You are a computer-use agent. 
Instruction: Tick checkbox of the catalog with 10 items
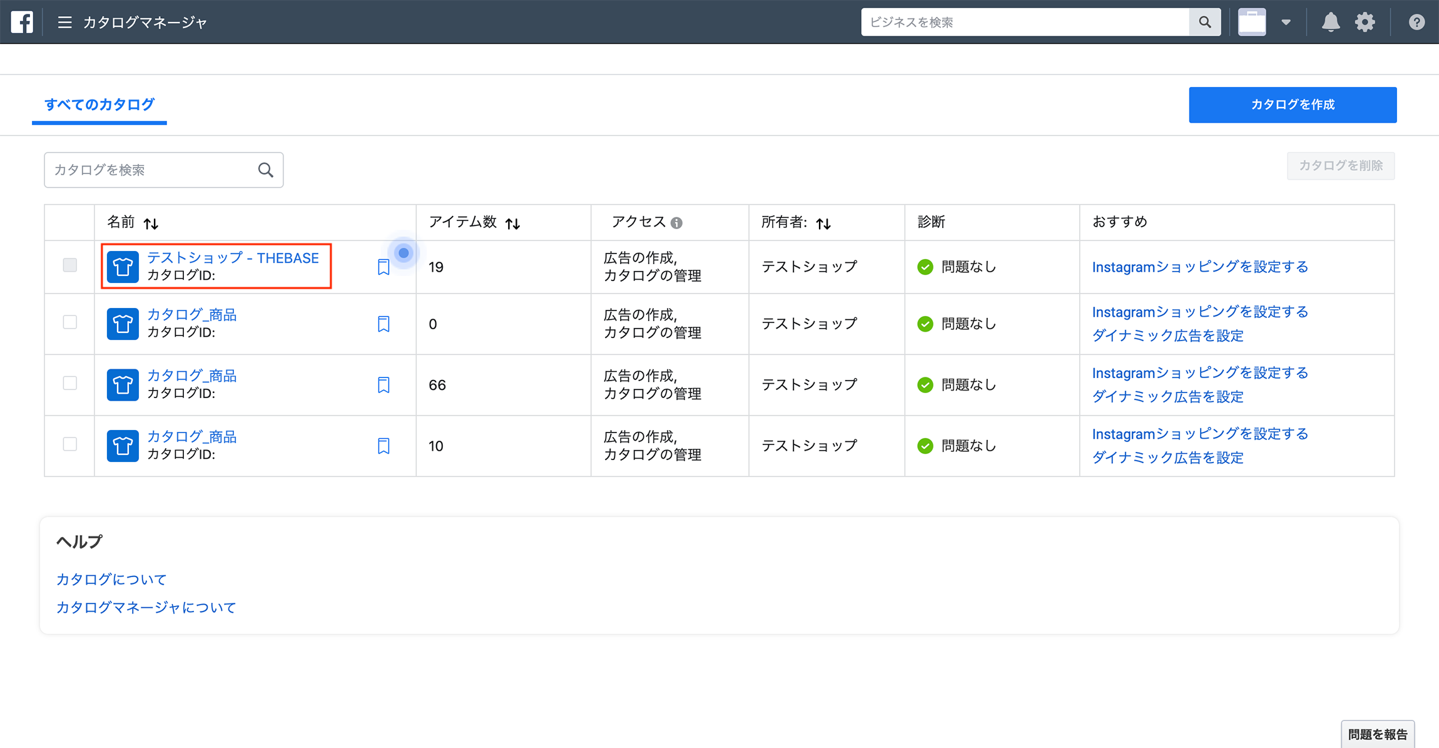pyautogui.click(x=70, y=444)
